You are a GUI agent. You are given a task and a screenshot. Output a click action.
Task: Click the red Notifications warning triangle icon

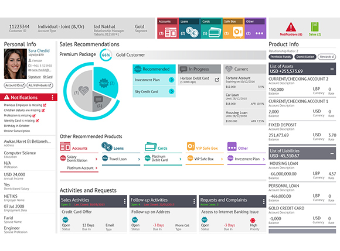click(291, 27)
